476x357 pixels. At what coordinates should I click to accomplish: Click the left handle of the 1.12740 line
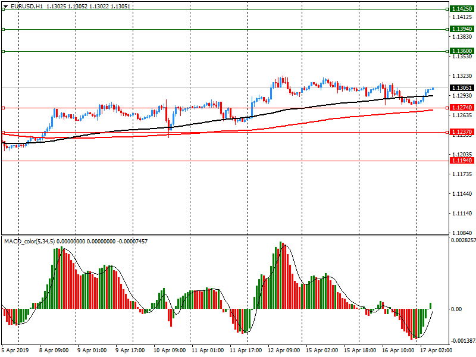pos(3,108)
